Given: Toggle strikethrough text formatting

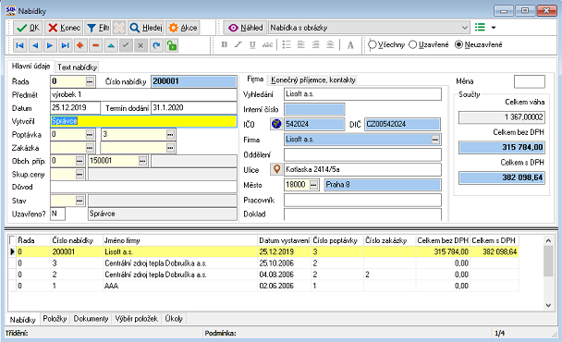Looking at the screenshot, I should tap(267, 44).
